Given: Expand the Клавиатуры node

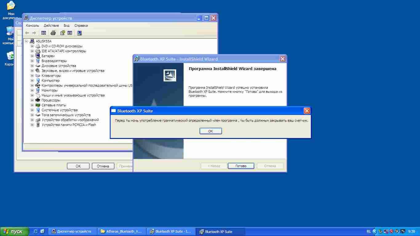Looking at the screenshot, I should point(32,76).
